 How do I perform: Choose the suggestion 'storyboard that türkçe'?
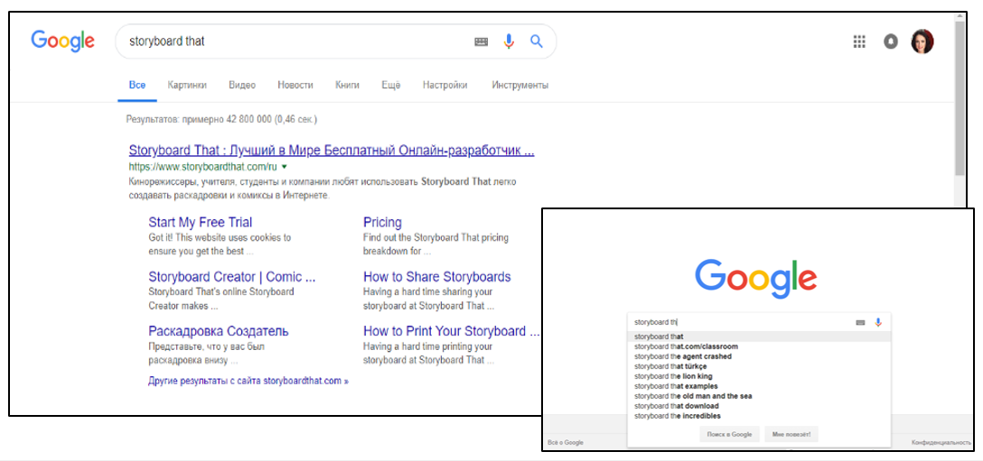click(759, 366)
